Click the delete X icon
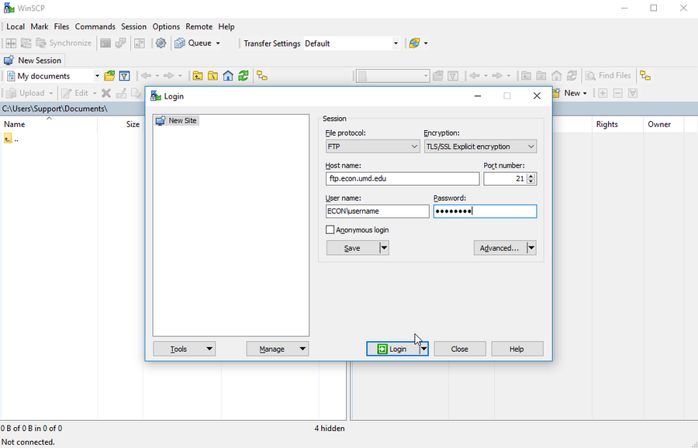698x448 pixels. tap(106, 93)
